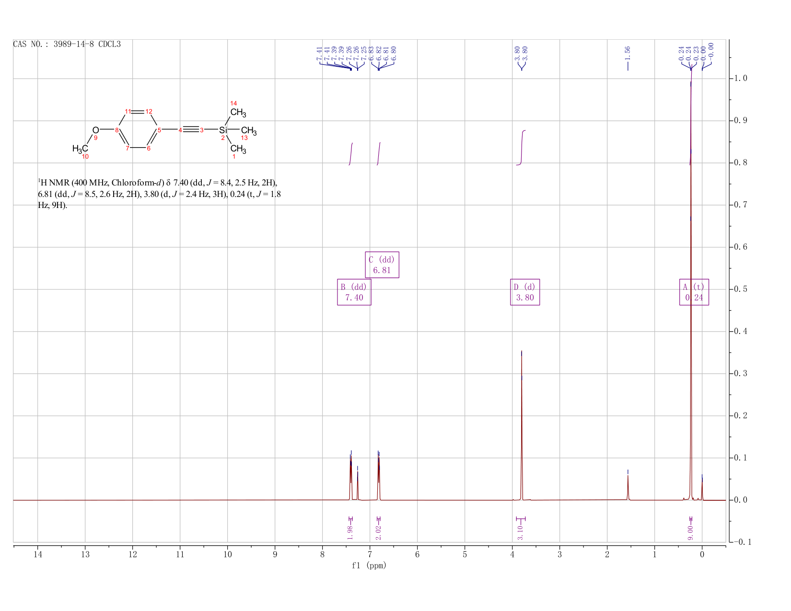Viewport: 791px width, 611px height.
Task: Click the f1 (ppm) axis label
Action: tap(369, 565)
